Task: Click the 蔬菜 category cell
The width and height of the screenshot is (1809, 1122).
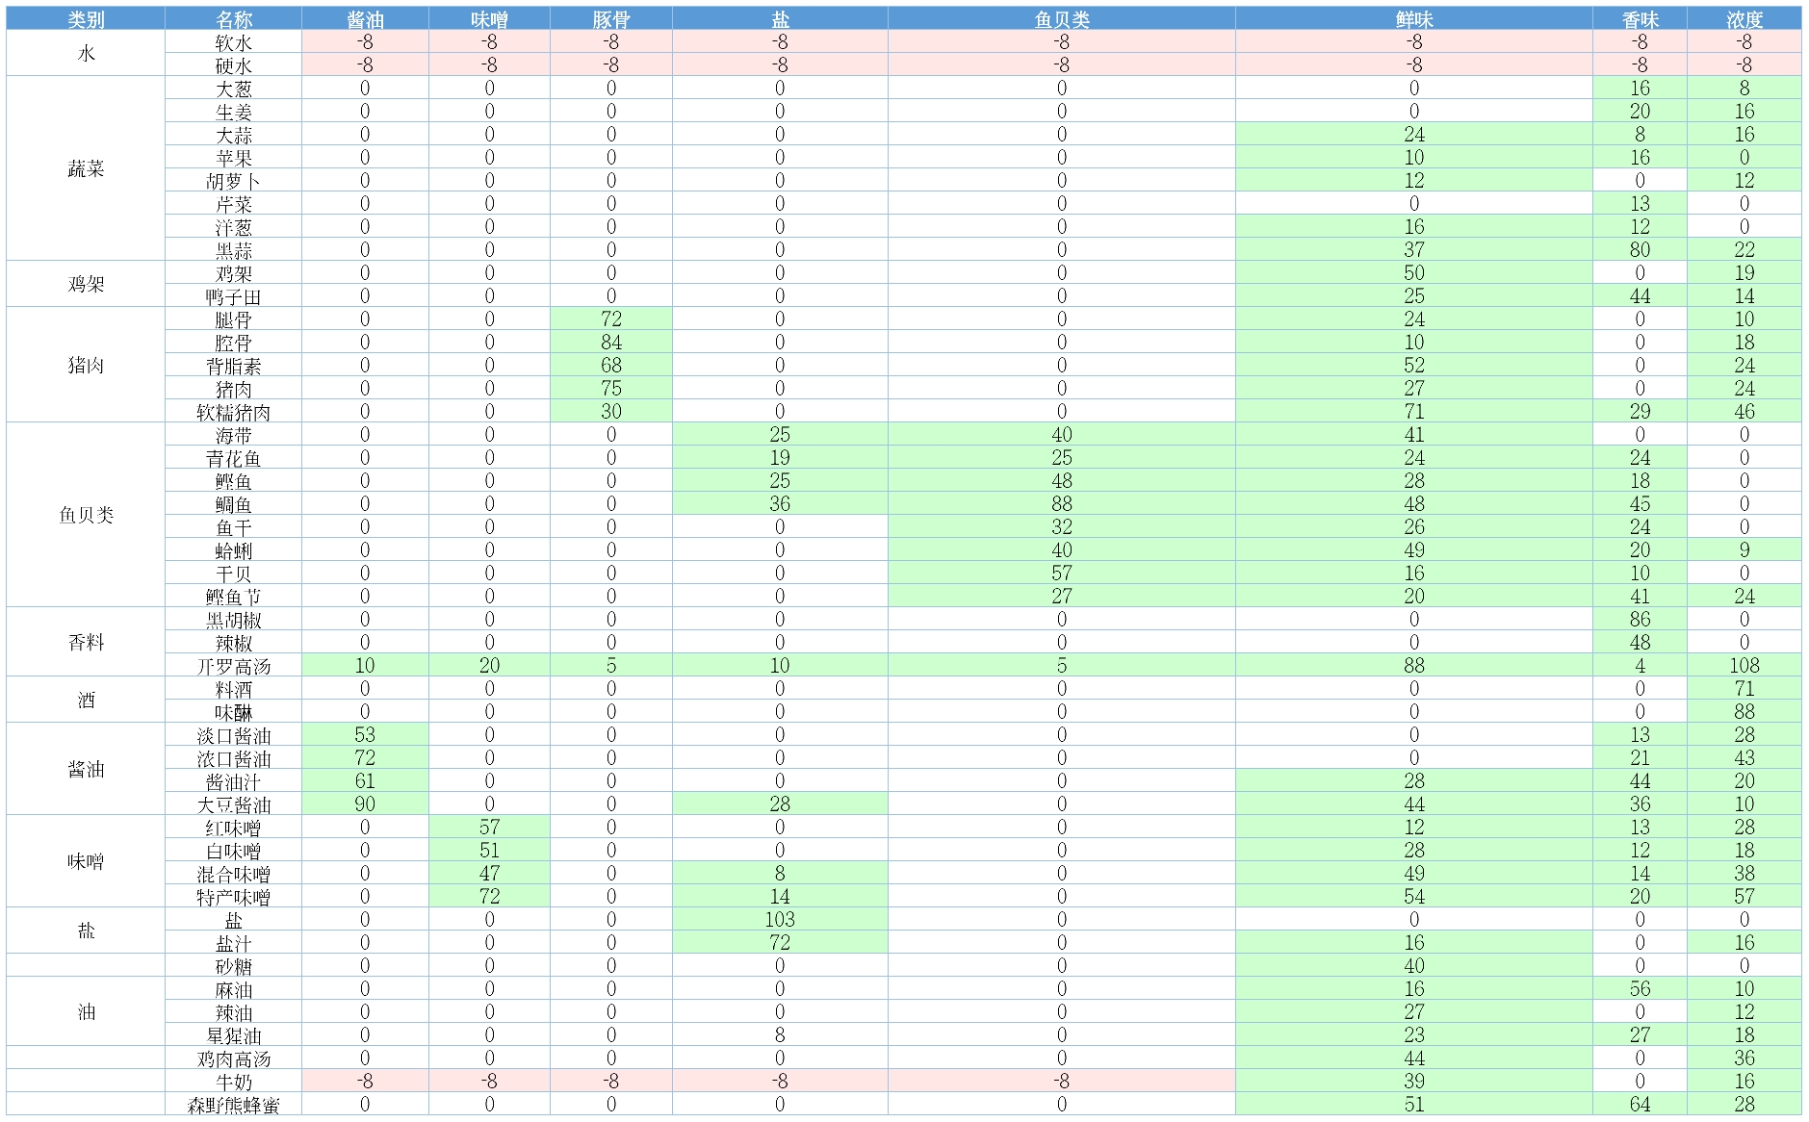Action: pyautogui.click(x=86, y=169)
